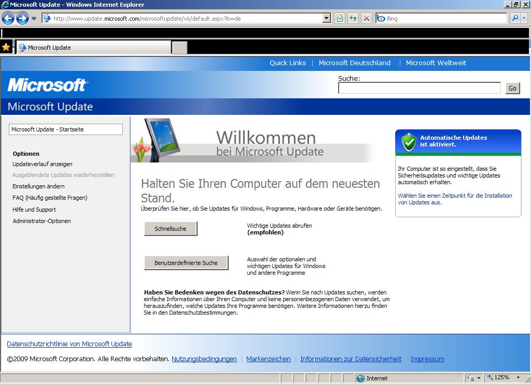531x385 pixels.
Task: Click the Suche text field
Action: (x=419, y=88)
